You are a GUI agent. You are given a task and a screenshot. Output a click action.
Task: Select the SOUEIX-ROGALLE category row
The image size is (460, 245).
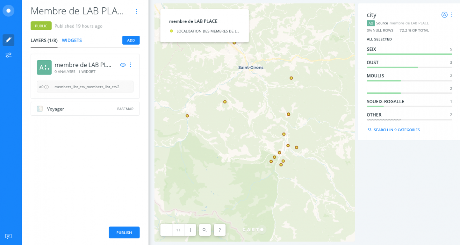tap(409, 103)
